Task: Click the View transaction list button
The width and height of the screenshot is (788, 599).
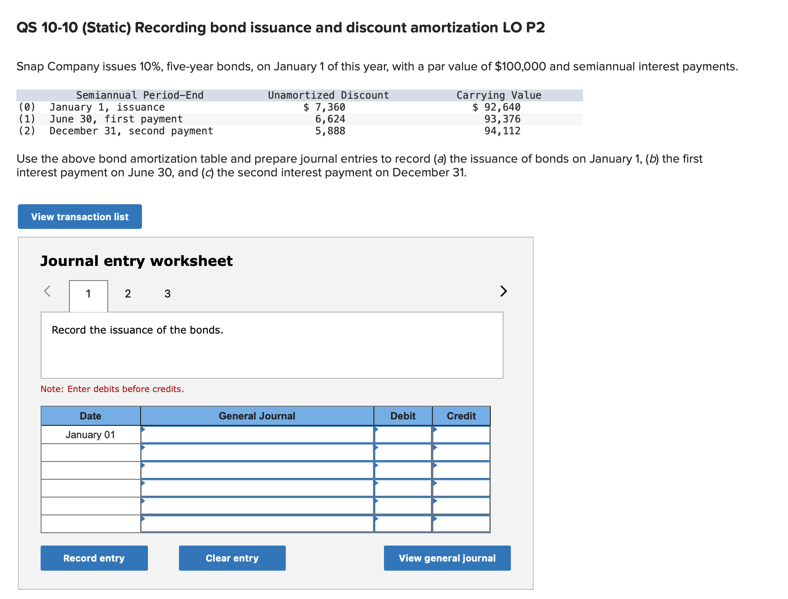Action: [79, 216]
